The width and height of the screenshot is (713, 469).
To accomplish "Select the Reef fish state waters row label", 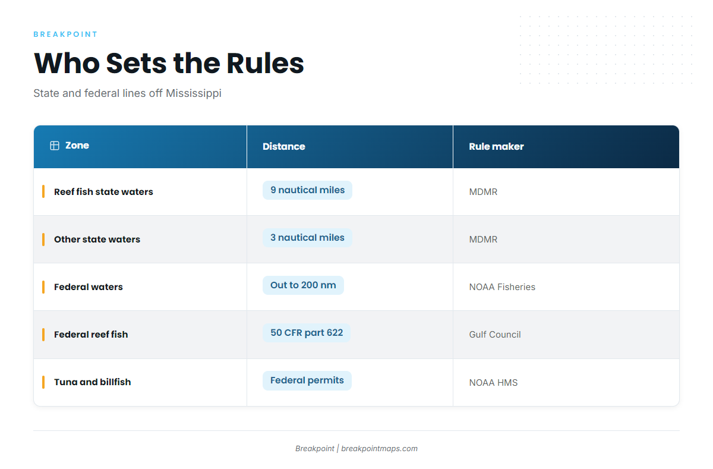I will (x=103, y=192).
